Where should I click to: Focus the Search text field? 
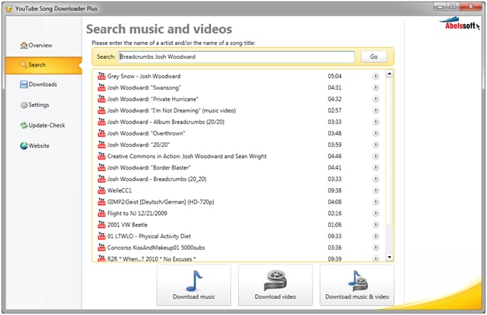(236, 56)
